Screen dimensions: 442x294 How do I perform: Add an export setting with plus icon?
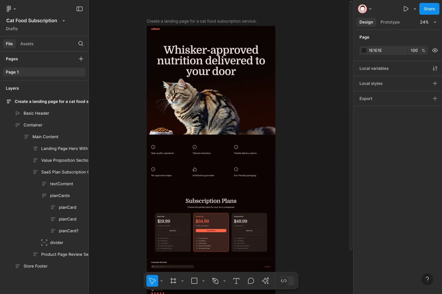click(435, 98)
